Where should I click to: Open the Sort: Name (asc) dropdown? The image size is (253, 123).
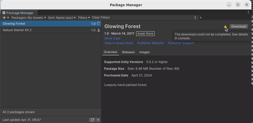[62, 18]
